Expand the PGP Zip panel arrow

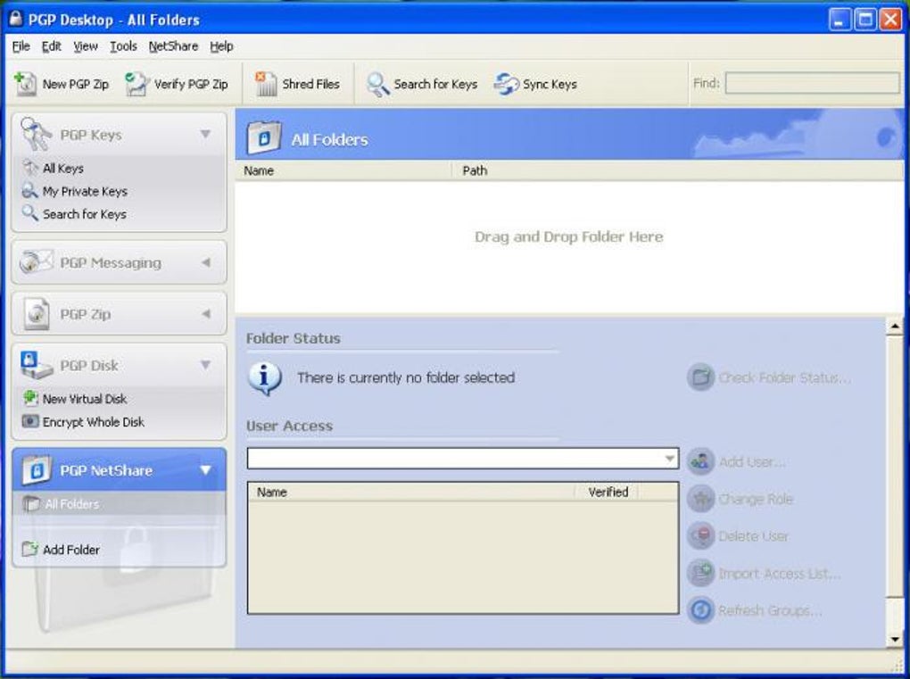point(206,314)
